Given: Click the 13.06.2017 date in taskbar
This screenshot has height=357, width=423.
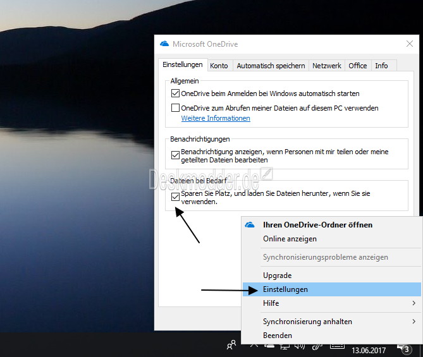Looking at the screenshot, I should pos(369,350).
